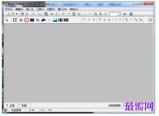This screenshot has height=116, width=159.
Task: Open the 插入(I) menu
Action: point(30,9)
